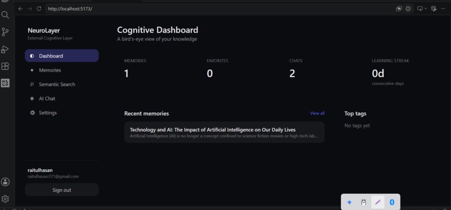451x210 pixels.
Task: Click the dot icon beside AI Chat
Action: point(32,98)
